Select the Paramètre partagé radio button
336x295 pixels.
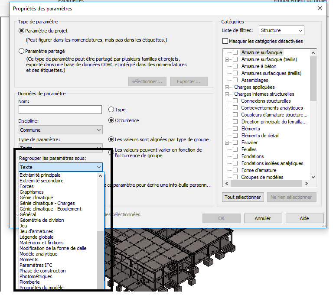click(22, 51)
